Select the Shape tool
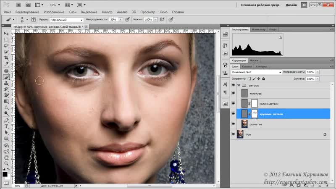This screenshot has height=189, width=336. click(6, 139)
